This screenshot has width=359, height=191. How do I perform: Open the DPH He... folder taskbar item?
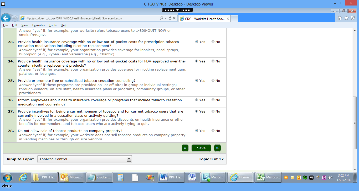pyautogui.click(x=44, y=177)
